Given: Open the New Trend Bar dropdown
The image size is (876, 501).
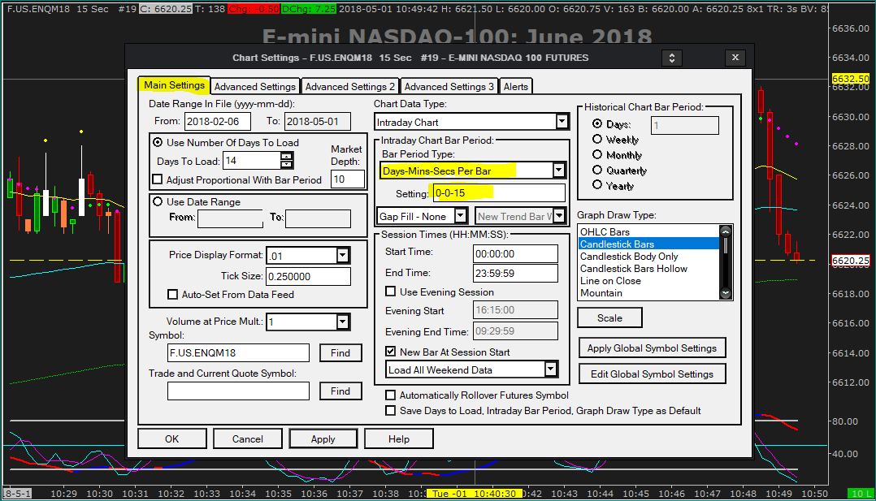Looking at the screenshot, I should click(559, 216).
